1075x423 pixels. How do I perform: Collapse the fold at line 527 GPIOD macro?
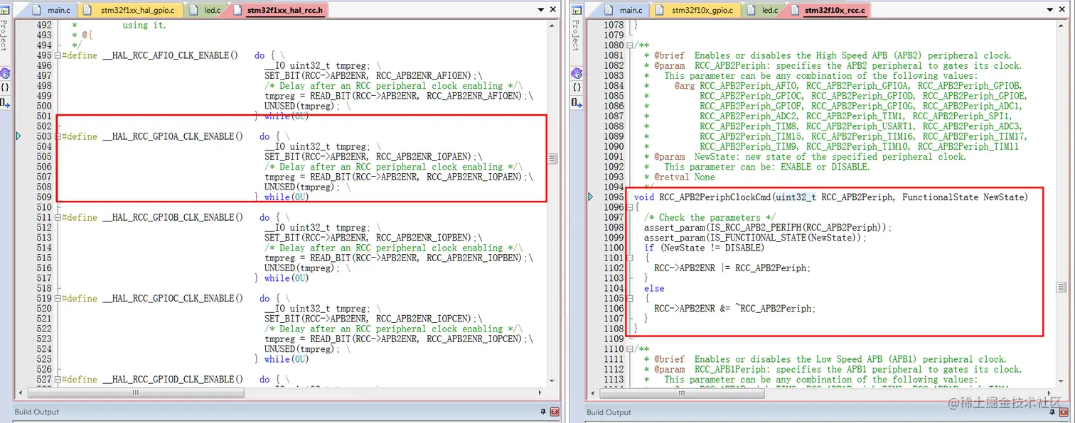pos(58,379)
